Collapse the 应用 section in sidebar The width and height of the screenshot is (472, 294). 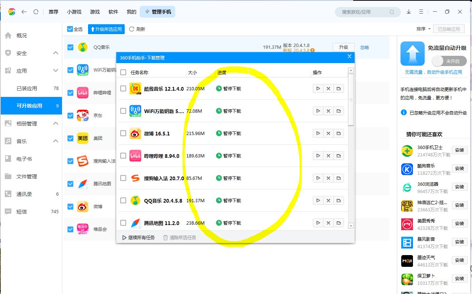pyautogui.click(x=55, y=70)
